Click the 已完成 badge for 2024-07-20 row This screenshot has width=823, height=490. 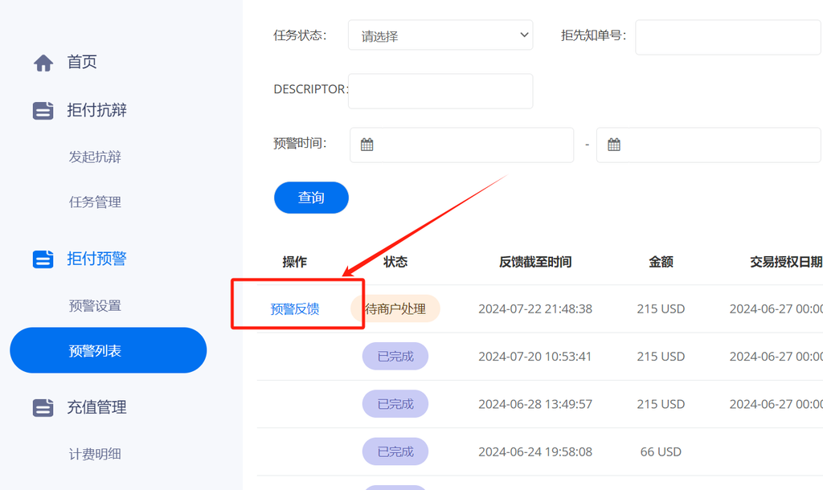[x=395, y=356]
